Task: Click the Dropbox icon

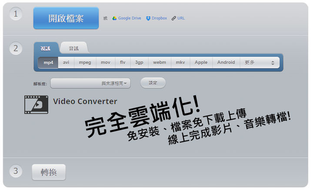Action: coord(148,18)
